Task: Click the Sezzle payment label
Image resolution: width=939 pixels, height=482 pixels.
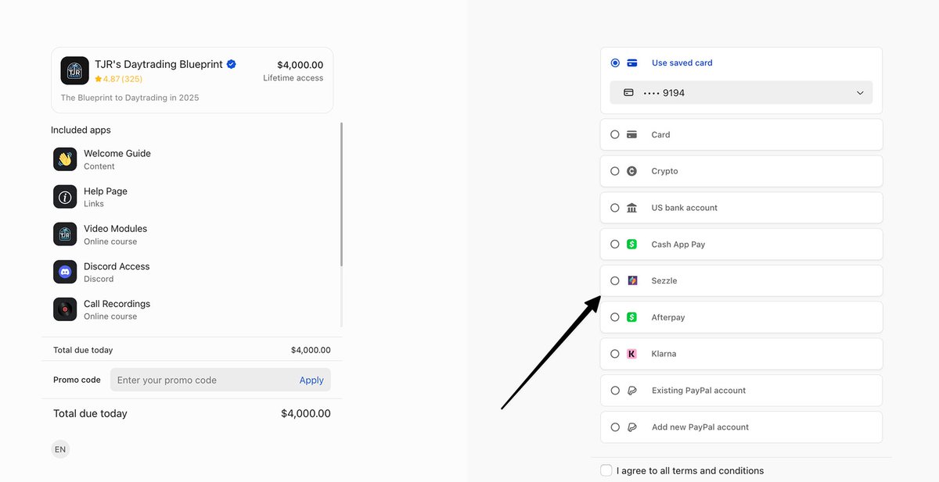Action: pyautogui.click(x=664, y=280)
